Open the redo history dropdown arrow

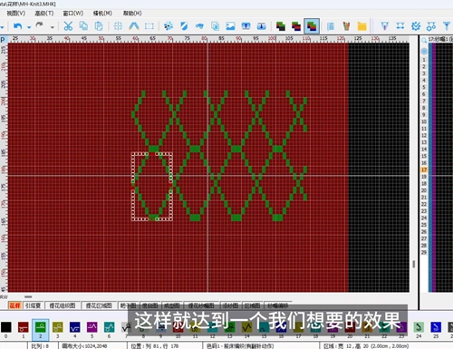coord(53,27)
